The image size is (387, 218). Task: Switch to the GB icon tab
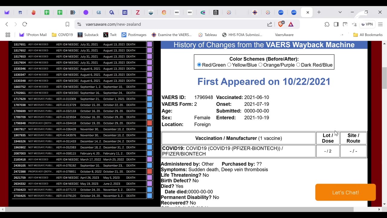[99, 12]
